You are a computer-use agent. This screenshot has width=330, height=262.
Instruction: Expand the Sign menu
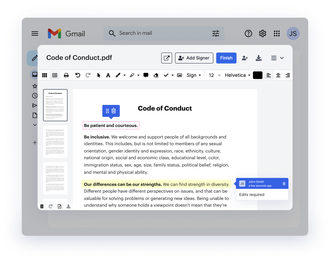194,75
